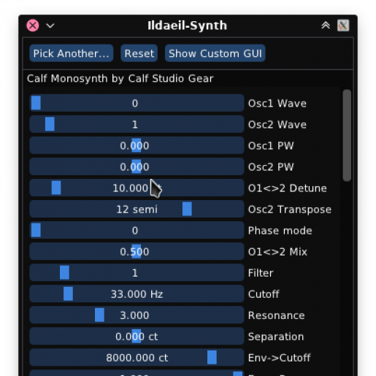Screen dimensions: 376x376
Task: Open the chevron menu beside close
Action: click(x=50, y=26)
